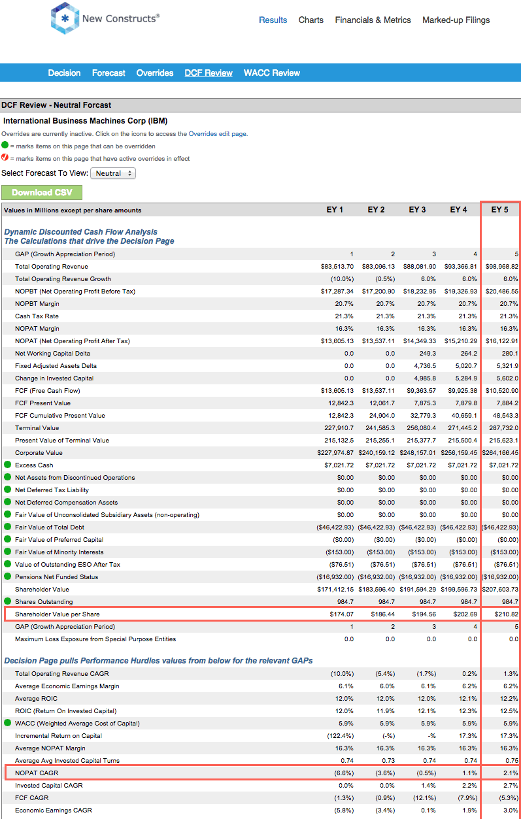Screen dimensions: 521x819
Task: Click override icon for Fair Value of Minority Interests
Action: click(x=7, y=552)
